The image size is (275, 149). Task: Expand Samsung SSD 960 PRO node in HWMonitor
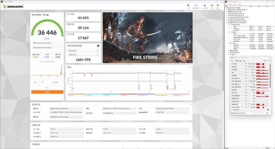point(227,17)
